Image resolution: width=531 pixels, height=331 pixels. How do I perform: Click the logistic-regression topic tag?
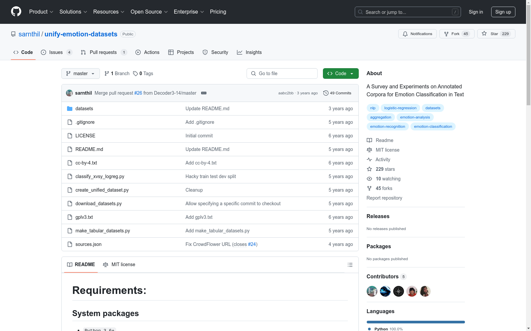(400, 108)
